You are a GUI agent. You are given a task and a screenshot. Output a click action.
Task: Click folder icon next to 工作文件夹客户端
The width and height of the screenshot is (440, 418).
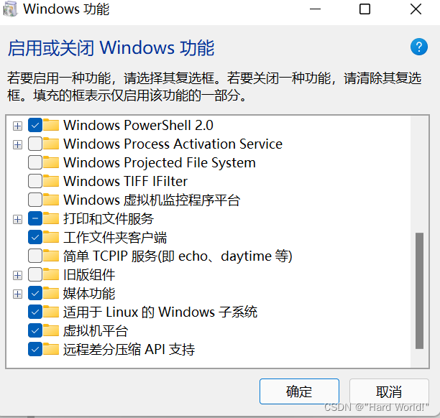pyautogui.click(x=51, y=237)
